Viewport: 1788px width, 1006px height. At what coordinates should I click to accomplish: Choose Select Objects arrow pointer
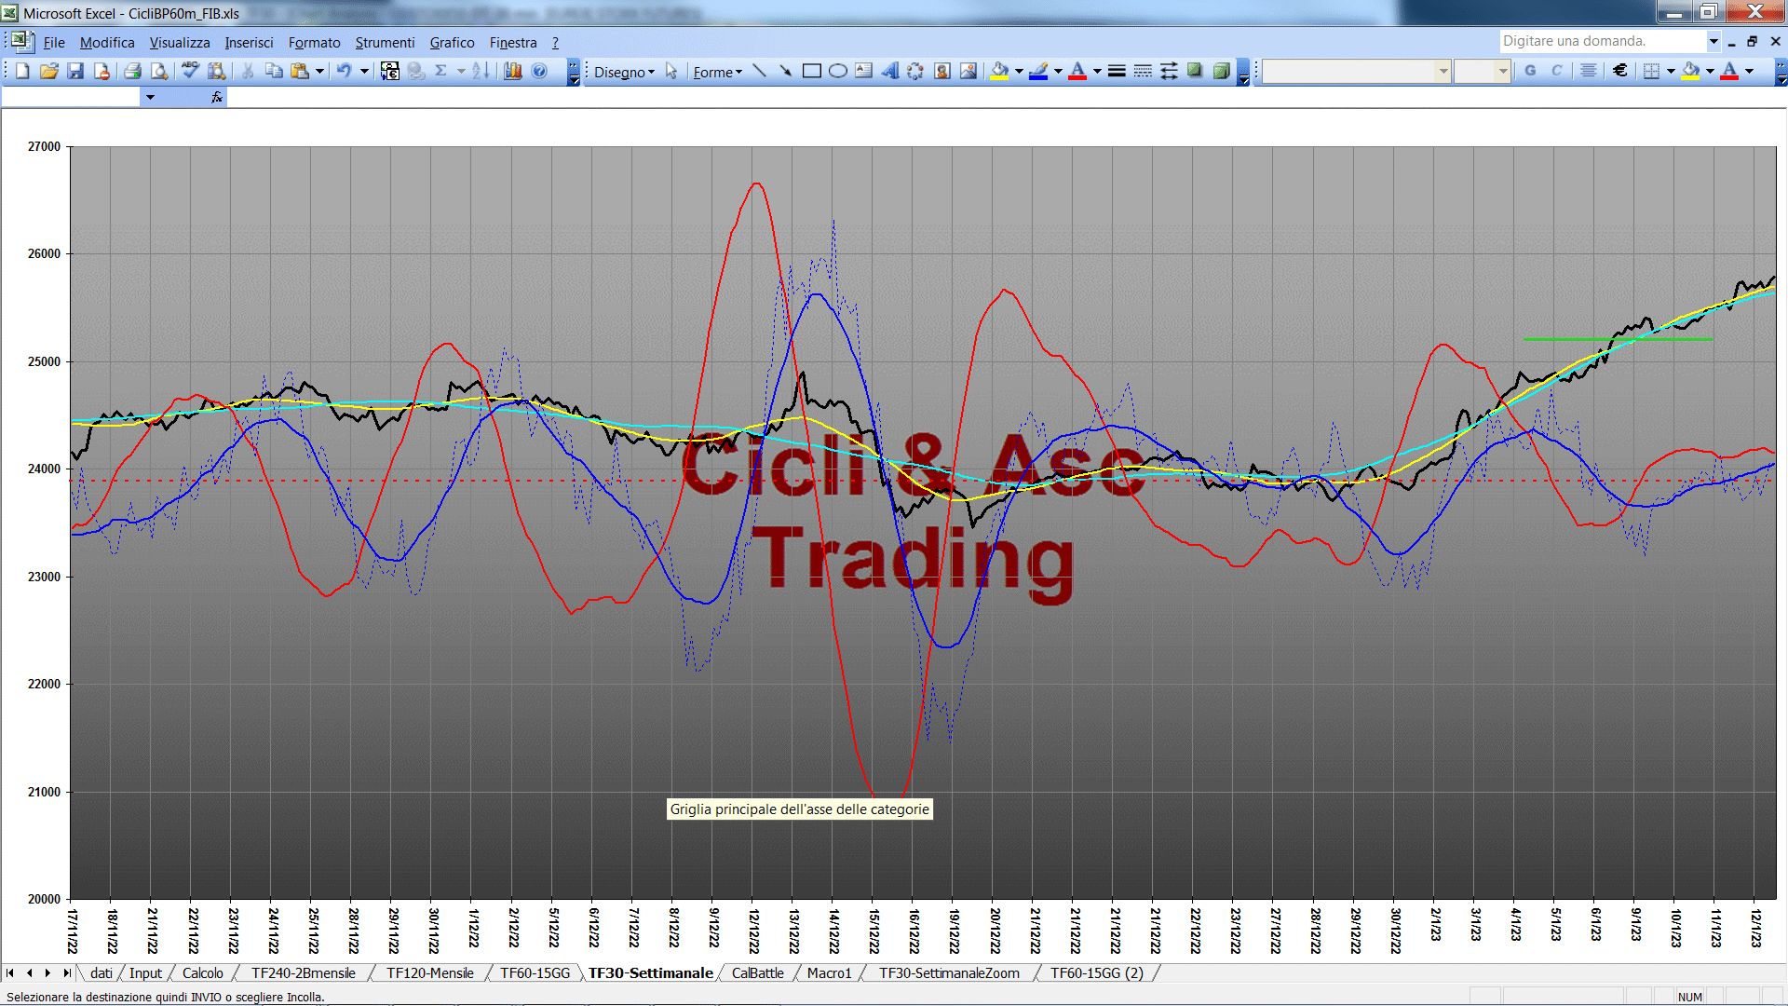(x=671, y=72)
